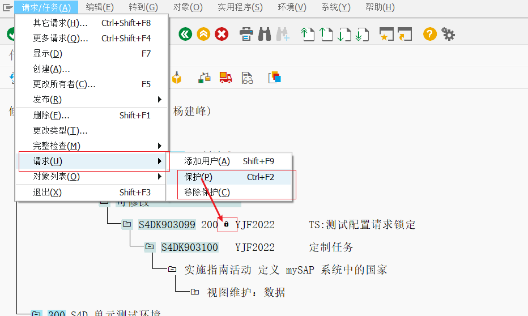Click the Last Page icon
This screenshot has width=528, height=316.
coord(362,34)
